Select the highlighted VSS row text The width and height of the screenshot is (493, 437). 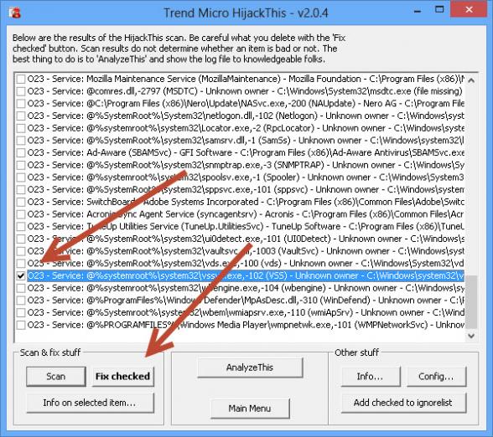pyautogui.click(x=246, y=275)
